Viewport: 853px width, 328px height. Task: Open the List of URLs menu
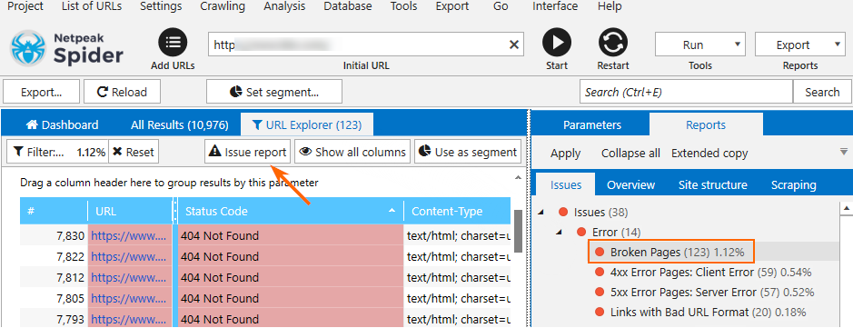[x=92, y=6]
